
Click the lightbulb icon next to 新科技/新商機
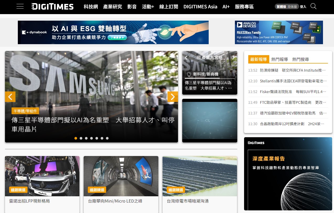189,74
